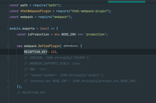Click the definitions: parameter inlay hint
This screenshot has width=156, height=103.
(71, 46)
